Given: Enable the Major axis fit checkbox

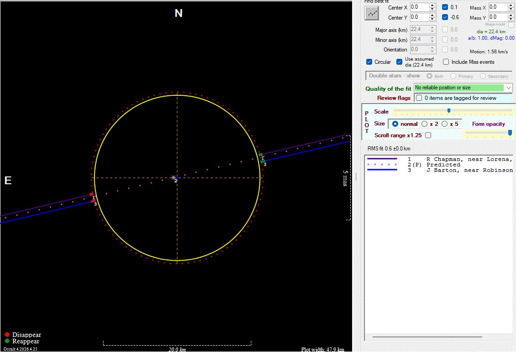Looking at the screenshot, I should click(x=445, y=30).
